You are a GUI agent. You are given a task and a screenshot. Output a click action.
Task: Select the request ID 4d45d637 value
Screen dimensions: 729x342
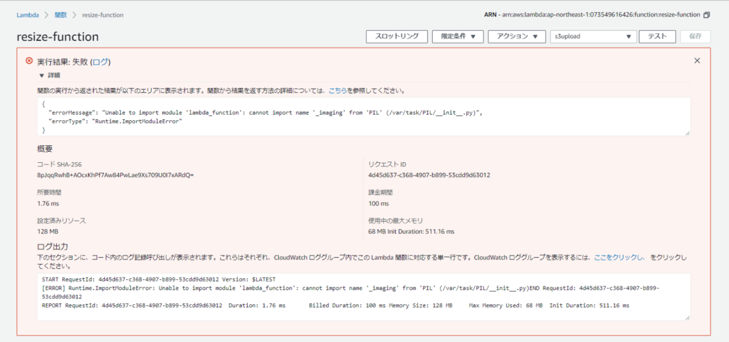tap(429, 175)
